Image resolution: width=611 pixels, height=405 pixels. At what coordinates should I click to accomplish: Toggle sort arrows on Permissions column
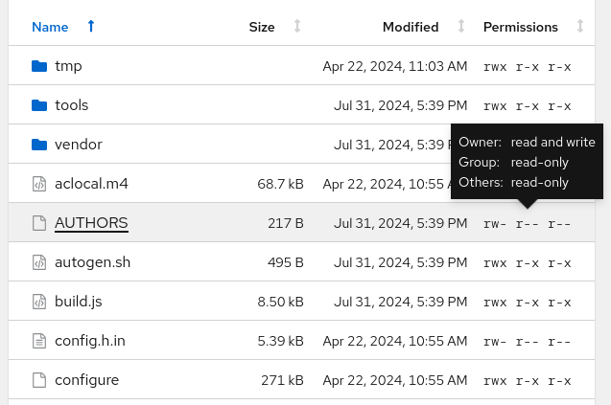[x=580, y=27]
